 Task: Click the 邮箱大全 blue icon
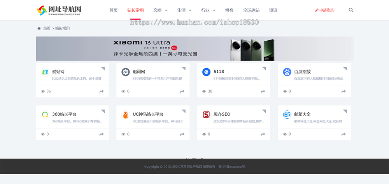pyautogui.click(x=287, y=115)
